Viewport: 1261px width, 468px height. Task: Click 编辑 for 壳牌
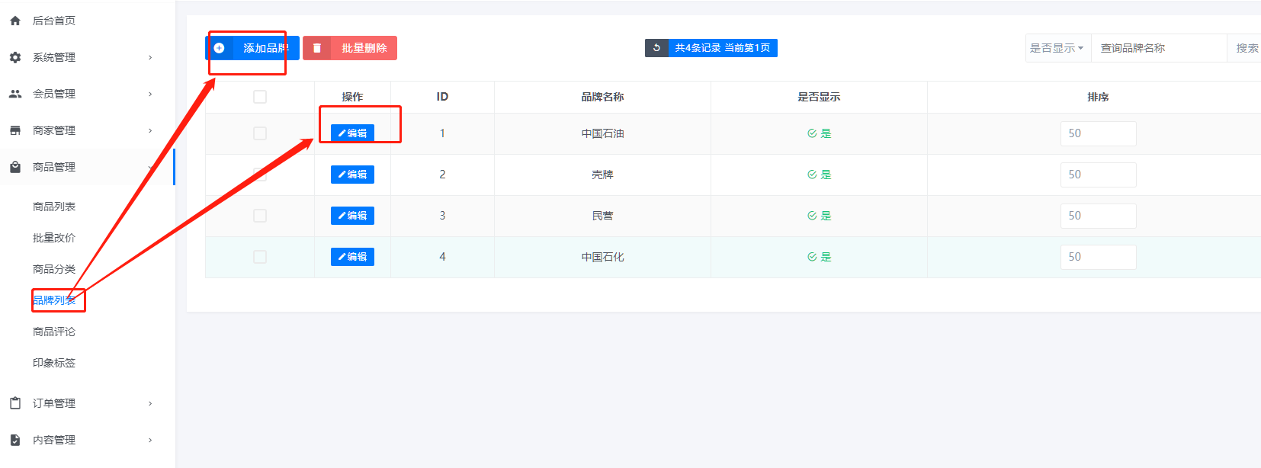(x=352, y=175)
